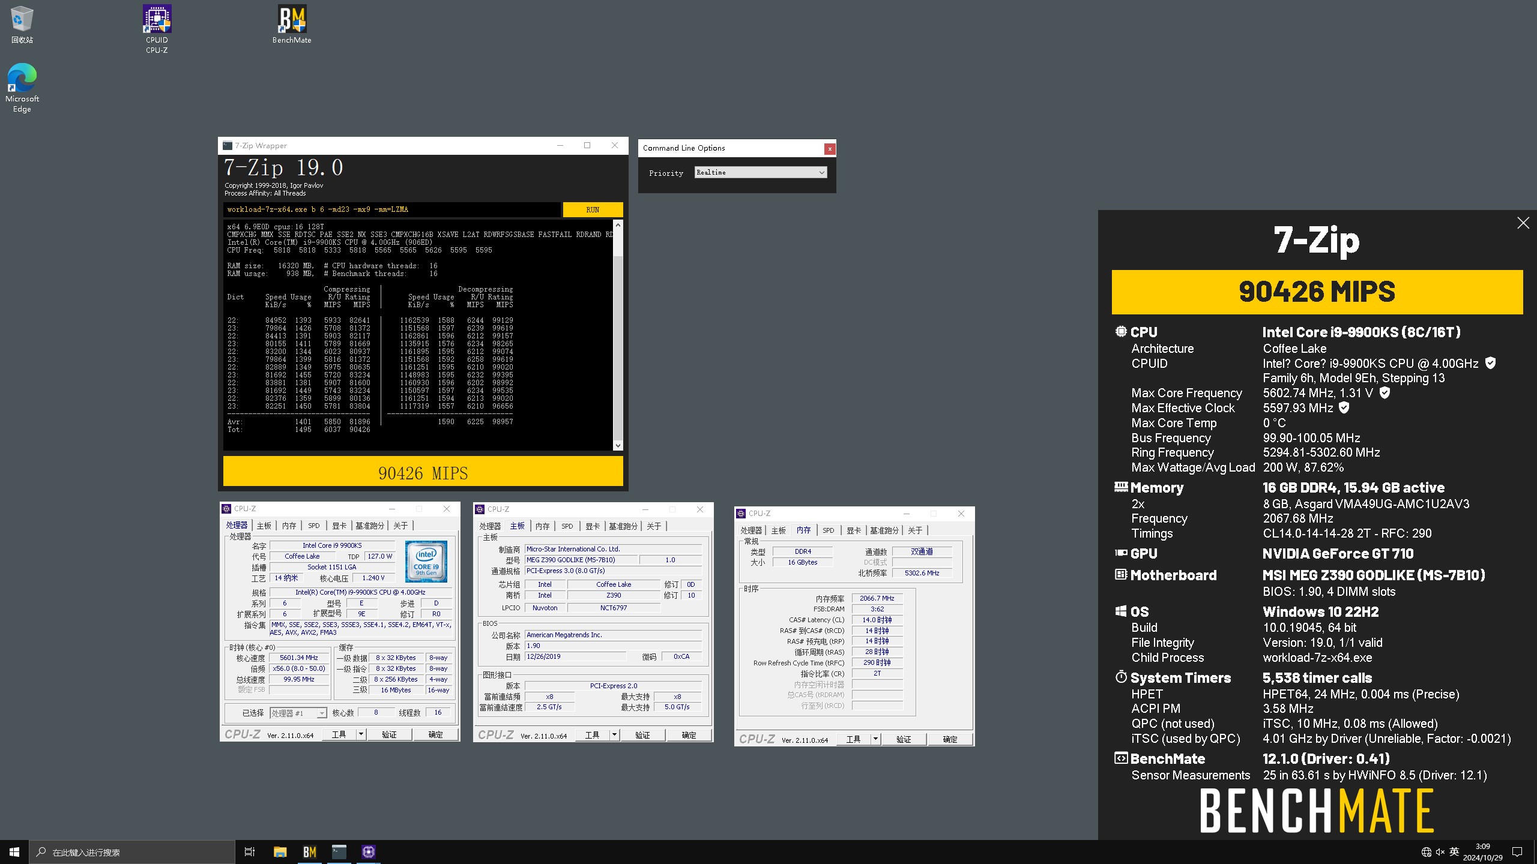This screenshot has width=1537, height=864.
Task: Maximize the 7-Zip Wrapper window
Action: coord(587,145)
